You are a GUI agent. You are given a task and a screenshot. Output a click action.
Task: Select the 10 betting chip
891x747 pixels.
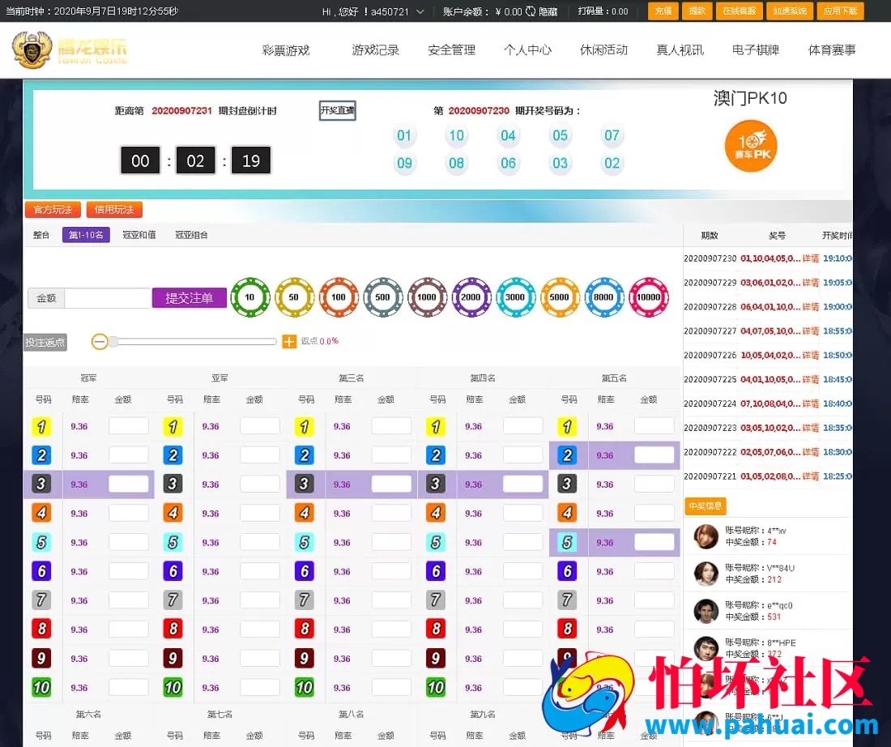pyautogui.click(x=249, y=297)
